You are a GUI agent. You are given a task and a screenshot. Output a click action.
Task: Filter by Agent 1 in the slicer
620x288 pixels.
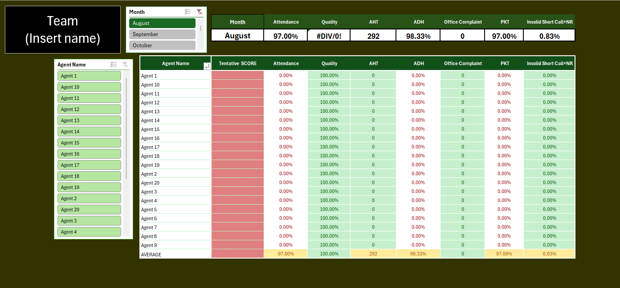click(89, 76)
